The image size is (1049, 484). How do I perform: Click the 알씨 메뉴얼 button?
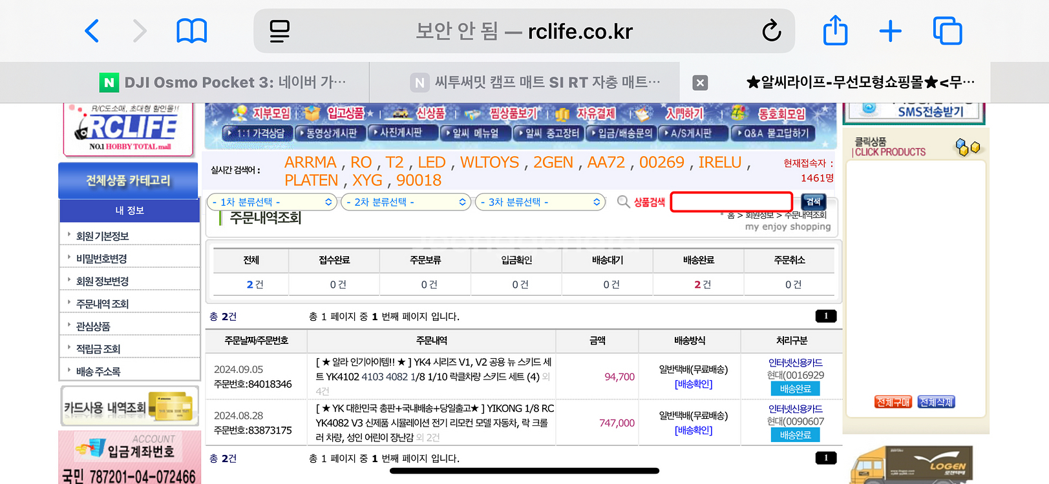point(475,133)
